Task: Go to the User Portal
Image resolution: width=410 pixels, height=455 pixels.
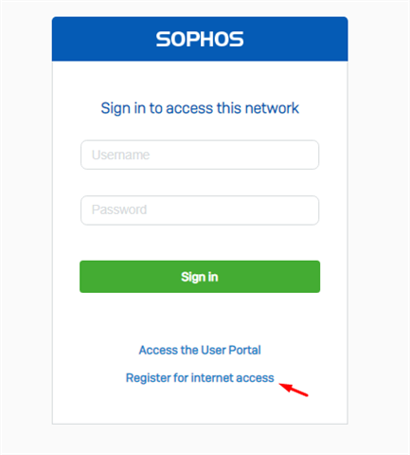Action: (200, 350)
